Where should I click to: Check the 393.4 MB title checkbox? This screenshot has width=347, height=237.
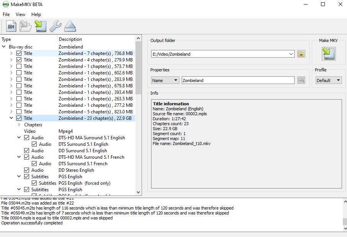point(19,92)
